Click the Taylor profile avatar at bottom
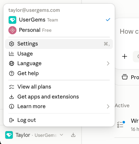The image size is (139, 144). [9, 135]
